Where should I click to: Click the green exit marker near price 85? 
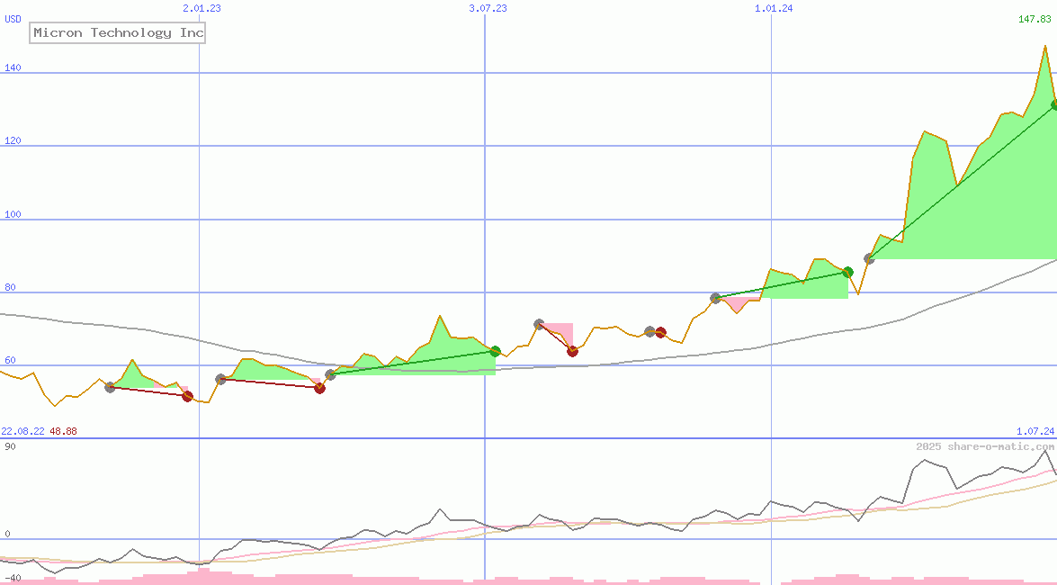848,273
